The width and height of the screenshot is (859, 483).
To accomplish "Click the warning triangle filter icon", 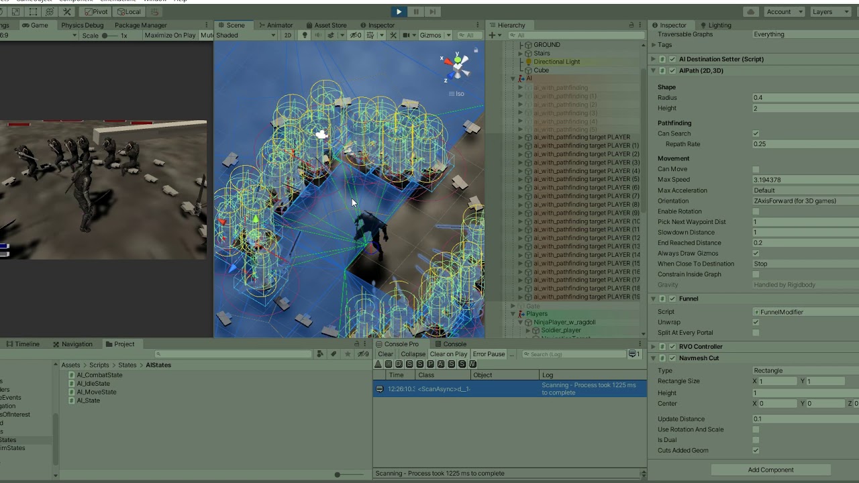I will [378, 364].
